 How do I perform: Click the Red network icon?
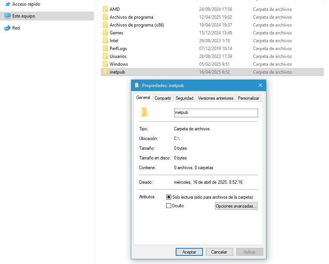(x=7, y=28)
